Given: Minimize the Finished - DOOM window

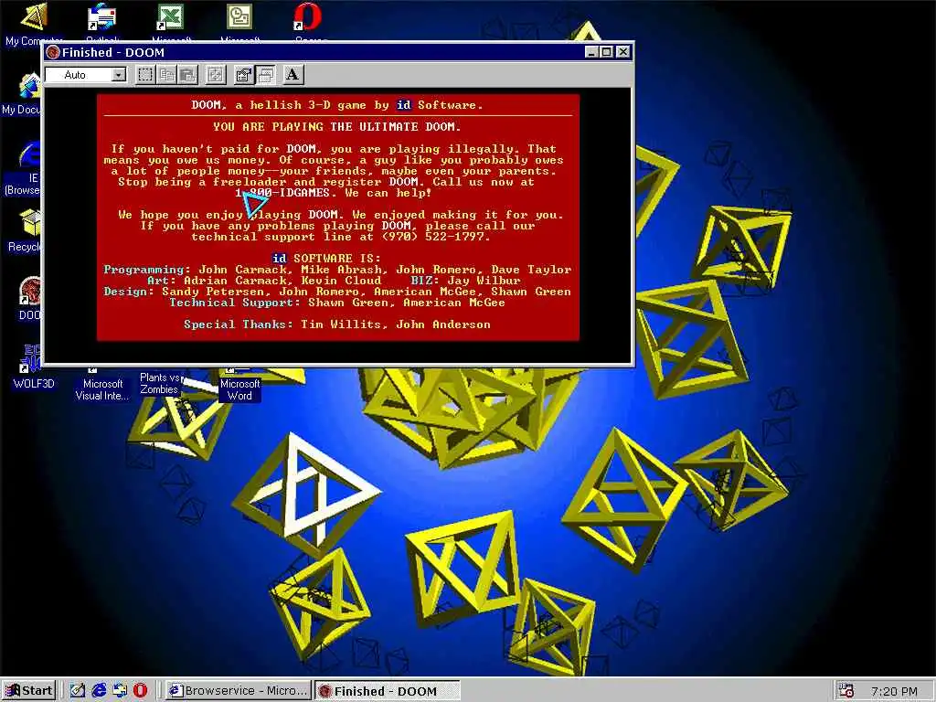Looking at the screenshot, I should coord(591,52).
